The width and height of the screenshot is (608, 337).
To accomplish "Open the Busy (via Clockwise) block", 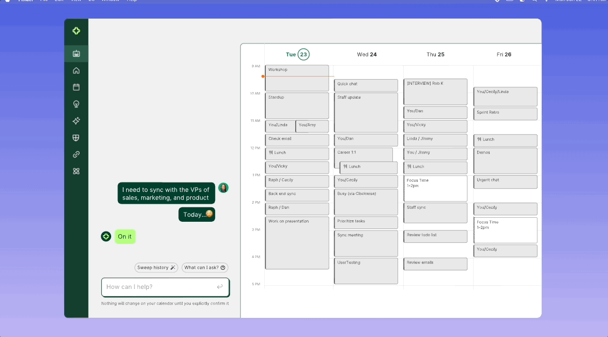I will coord(366,202).
